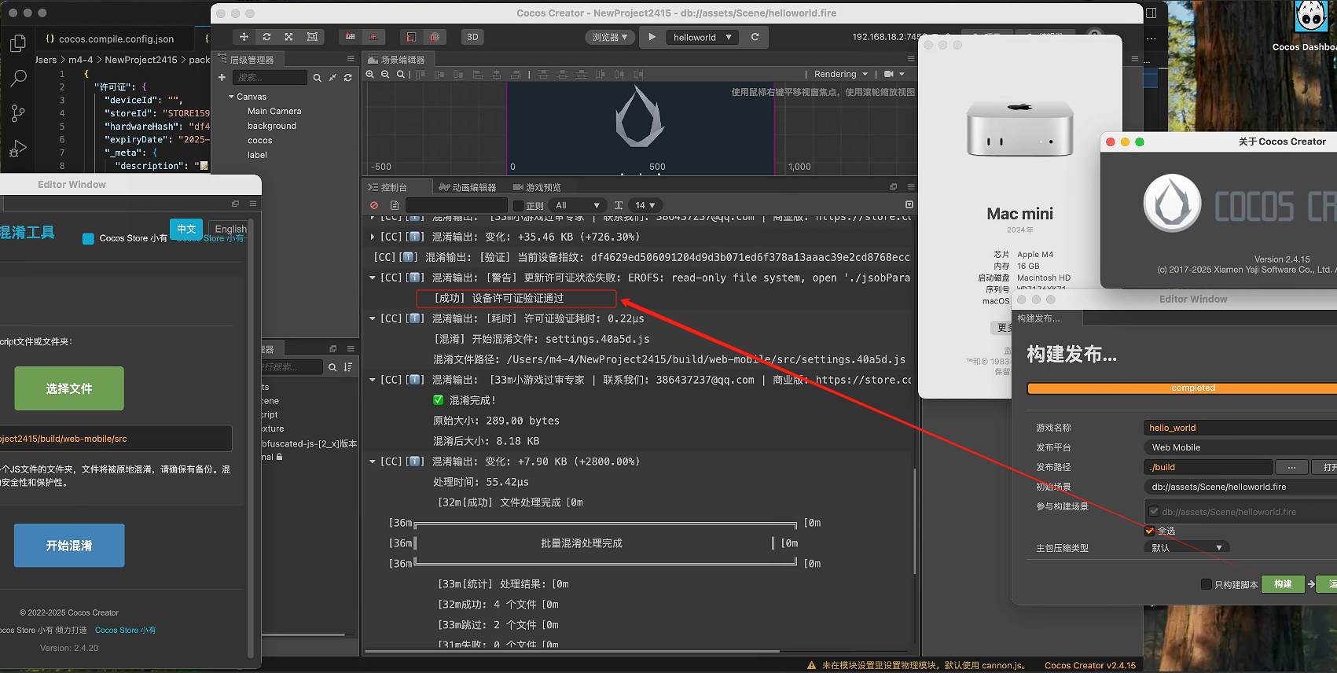
Task: Clear the console log
Action: [x=374, y=205]
